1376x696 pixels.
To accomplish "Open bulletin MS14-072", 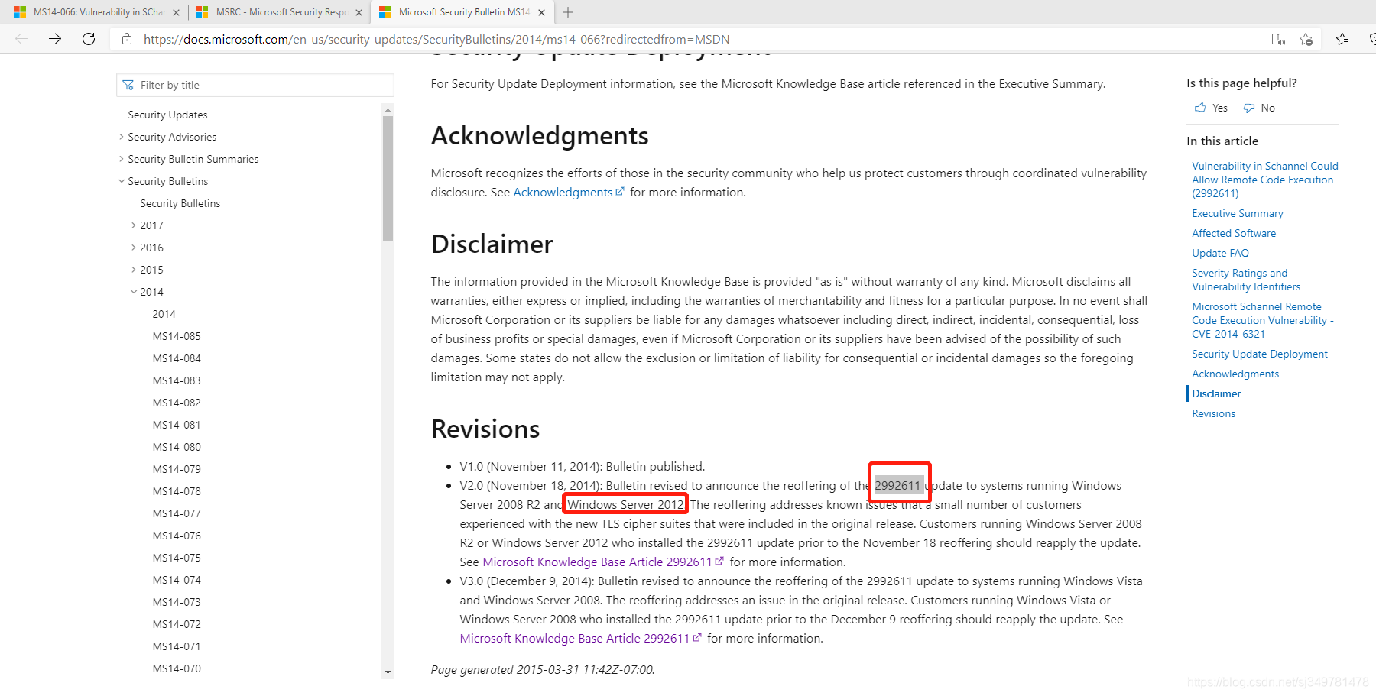I will pyautogui.click(x=177, y=624).
